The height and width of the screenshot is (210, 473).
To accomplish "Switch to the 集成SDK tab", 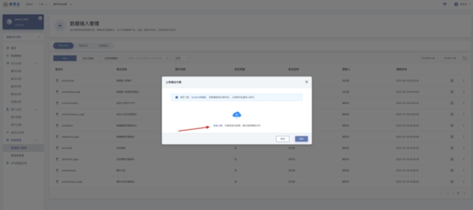I will 83,46.
